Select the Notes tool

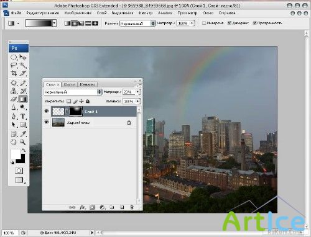(14, 134)
